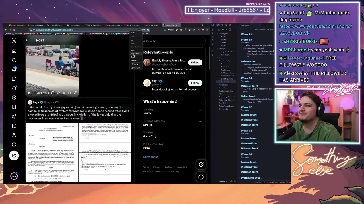The image size is (364, 204).
Task: Compose a new post on X
Action: tap(14, 155)
